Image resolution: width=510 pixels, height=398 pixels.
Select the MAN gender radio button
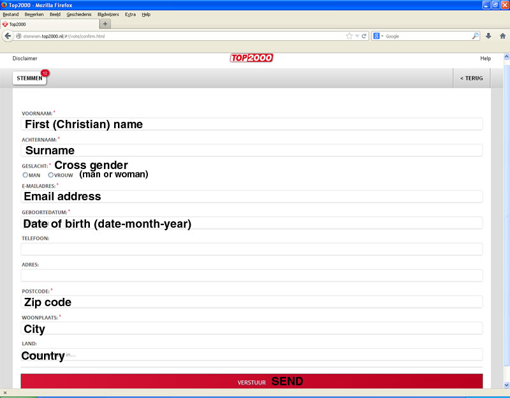click(25, 175)
